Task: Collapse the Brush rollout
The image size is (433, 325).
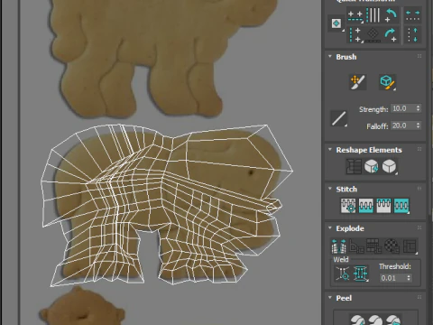Action: [330, 56]
